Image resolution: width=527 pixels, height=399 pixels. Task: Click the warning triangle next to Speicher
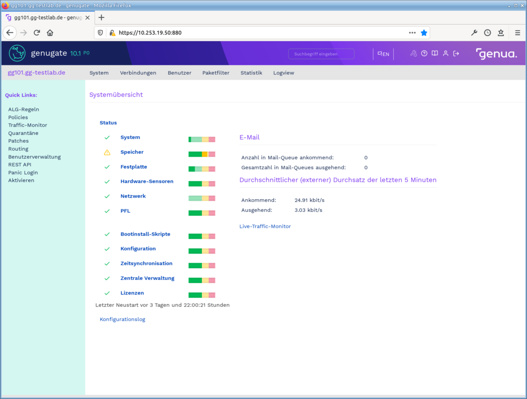[x=107, y=152]
